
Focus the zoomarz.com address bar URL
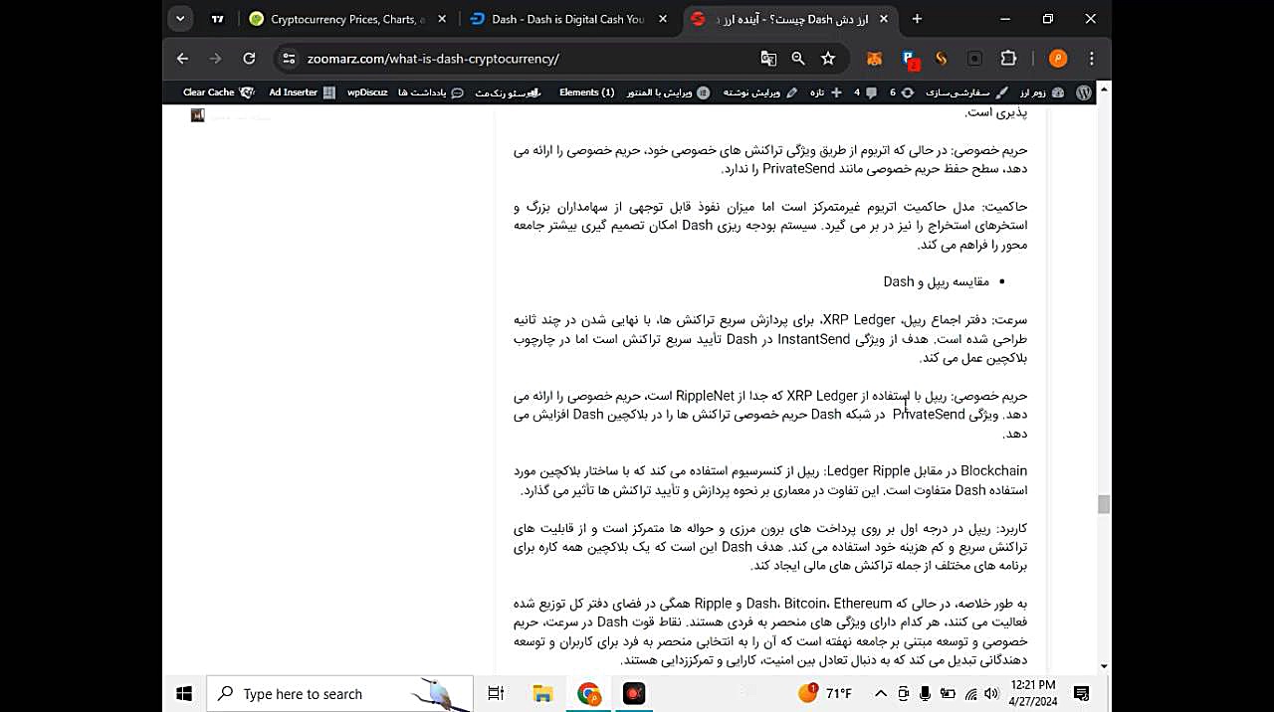(433, 59)
